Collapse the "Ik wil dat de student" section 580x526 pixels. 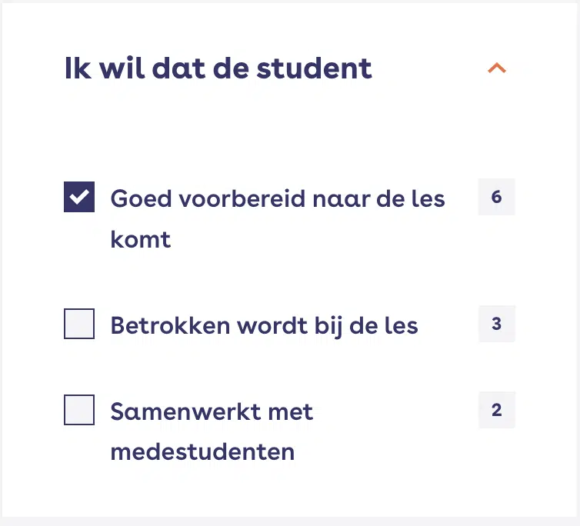[496, 68]
